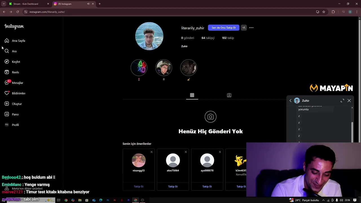361x203 pixels.
Task: Open PlayStation symbols story highlight
Action: point(139,68)
